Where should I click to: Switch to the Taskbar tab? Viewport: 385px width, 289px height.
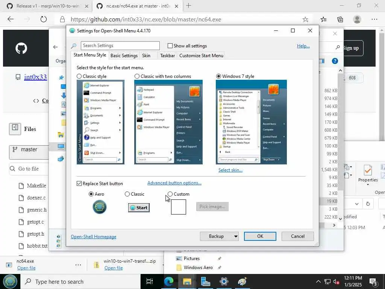[x=167, y=56]
